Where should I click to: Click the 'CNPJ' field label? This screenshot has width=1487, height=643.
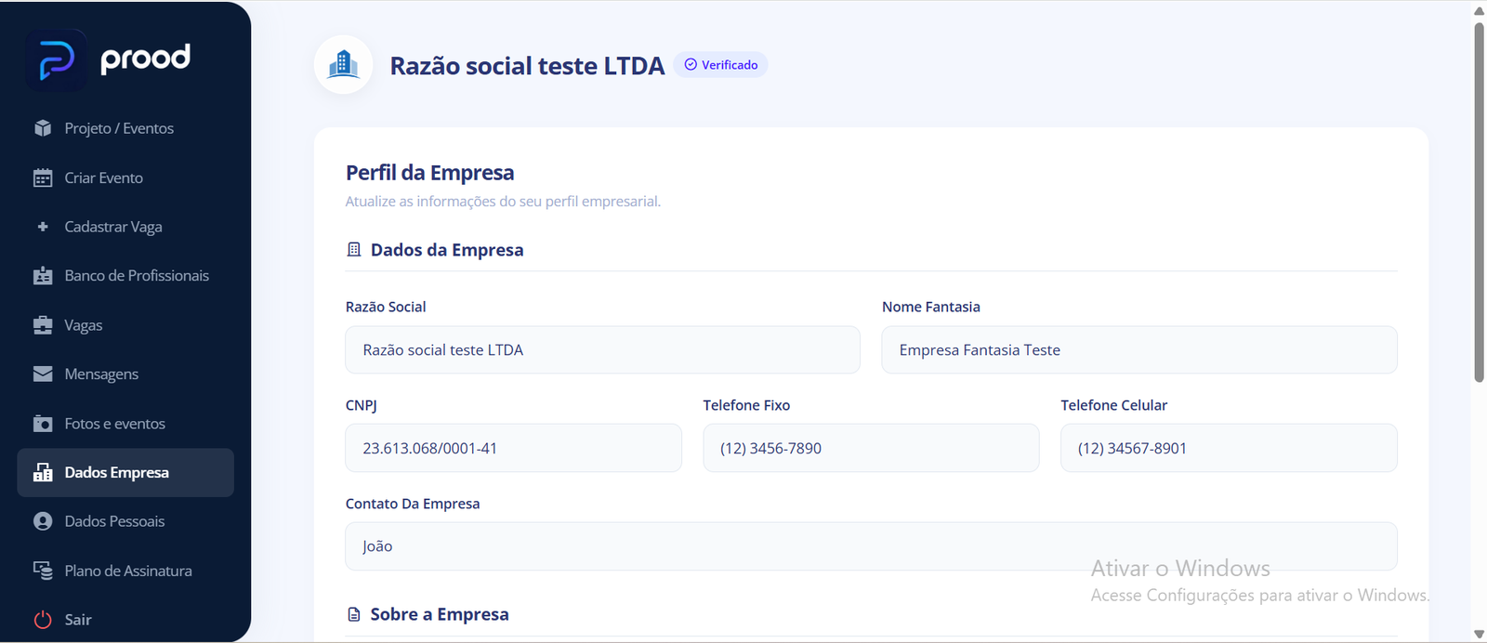362,405
